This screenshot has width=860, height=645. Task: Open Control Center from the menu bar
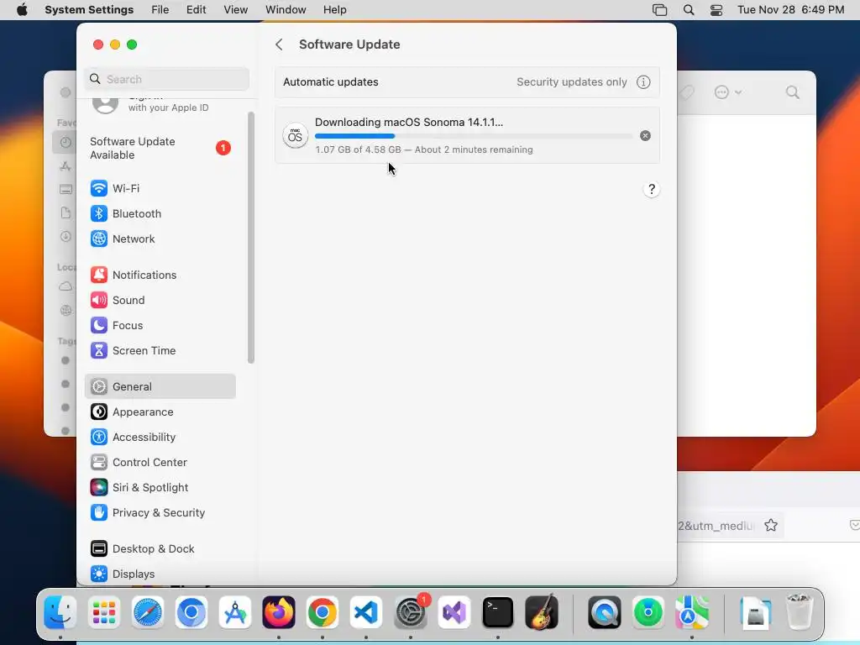716,10
